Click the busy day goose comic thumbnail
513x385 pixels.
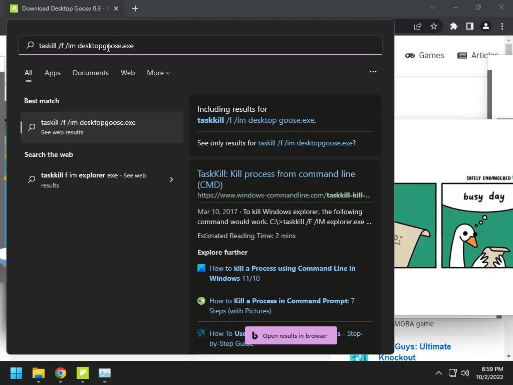pyautogui.click(x=477, y=225)
